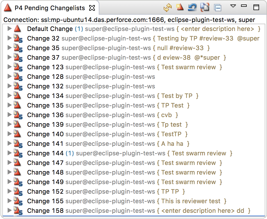Click the changelist icon of Change 148
This screenshot has height=219, width=267.
click(17, 172)
